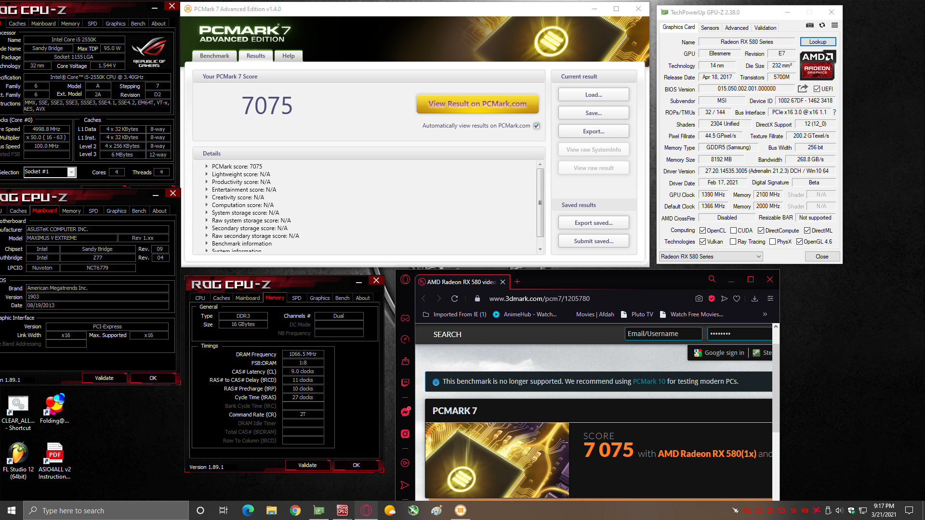Click the Load... button in Current result
Viewport: 925px width, 520px height.
[x=594, y=95]
